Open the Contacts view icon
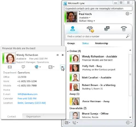 [x=73, y=29]
